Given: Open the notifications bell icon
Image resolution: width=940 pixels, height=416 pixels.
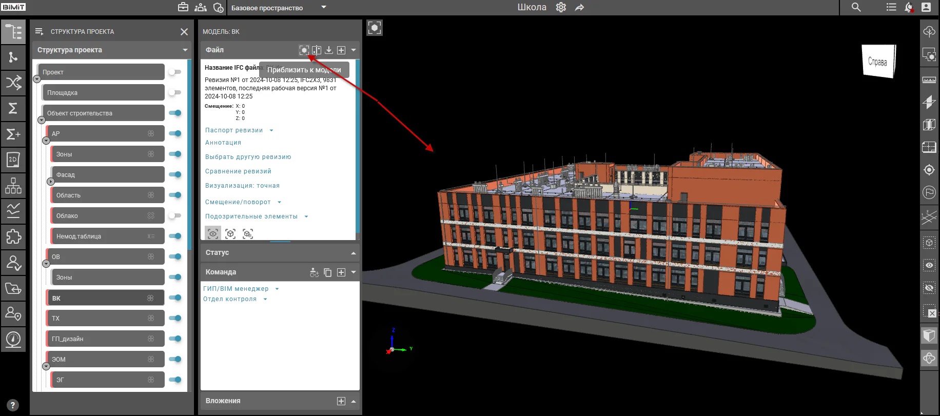Looking at the screenshot, I should [x=909, y=7].
